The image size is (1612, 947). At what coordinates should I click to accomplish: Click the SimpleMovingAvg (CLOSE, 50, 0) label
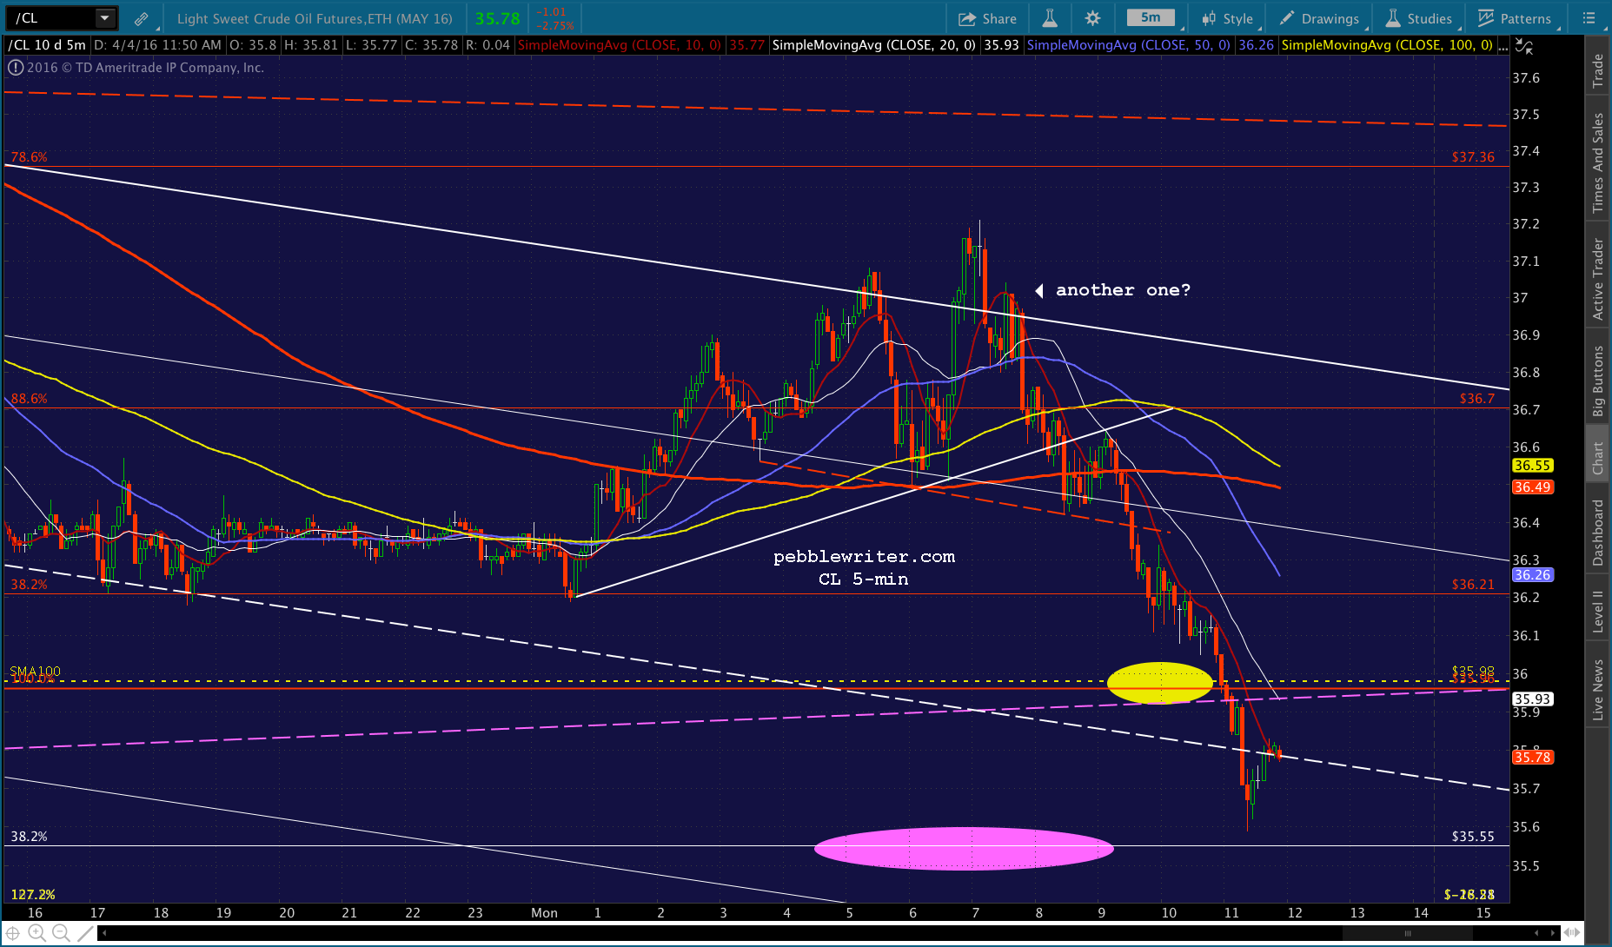click(1128, 45)
